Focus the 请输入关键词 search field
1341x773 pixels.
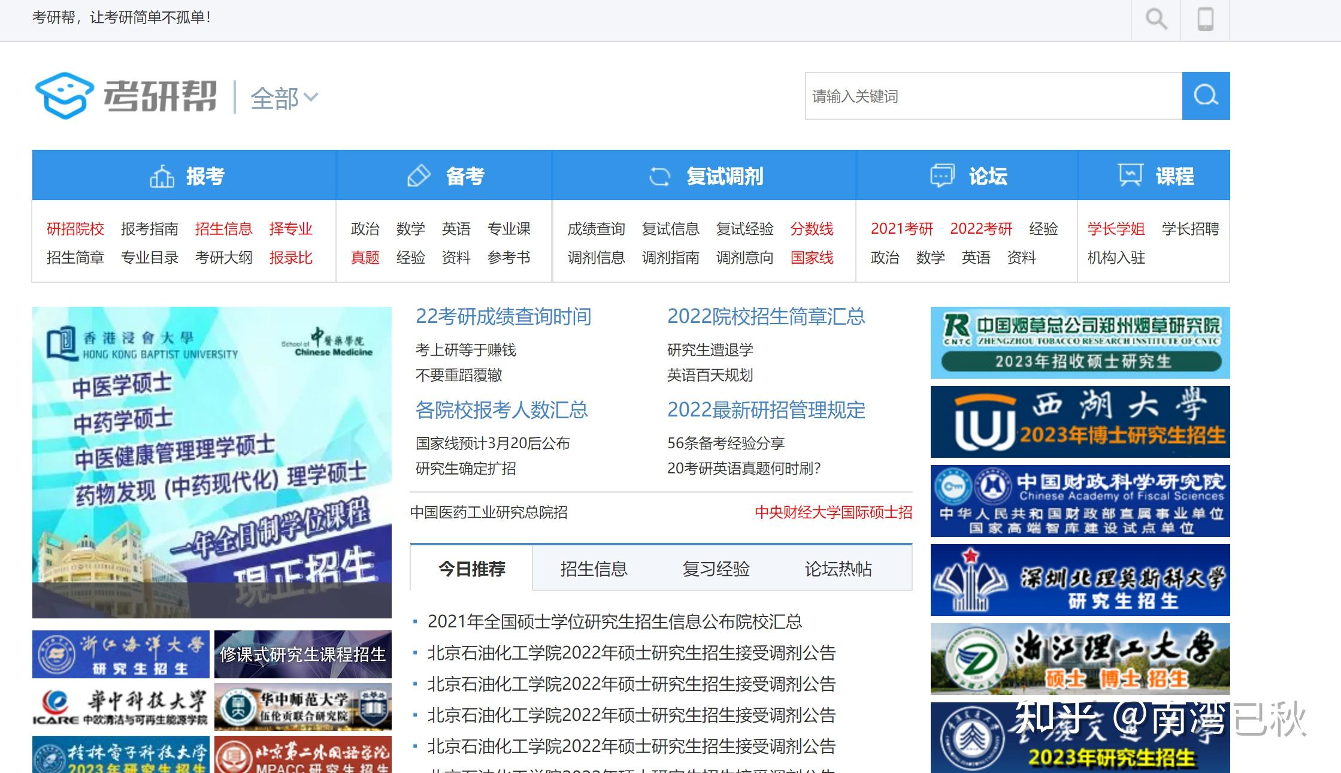(994, 96)
